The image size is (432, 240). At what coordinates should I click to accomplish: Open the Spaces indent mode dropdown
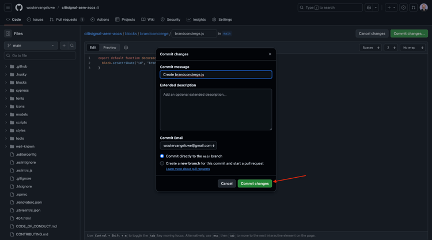pyautogui.click(x=370, y=47)
